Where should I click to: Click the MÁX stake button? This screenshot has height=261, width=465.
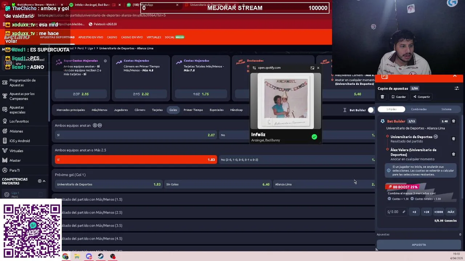(x=451, y=212)
